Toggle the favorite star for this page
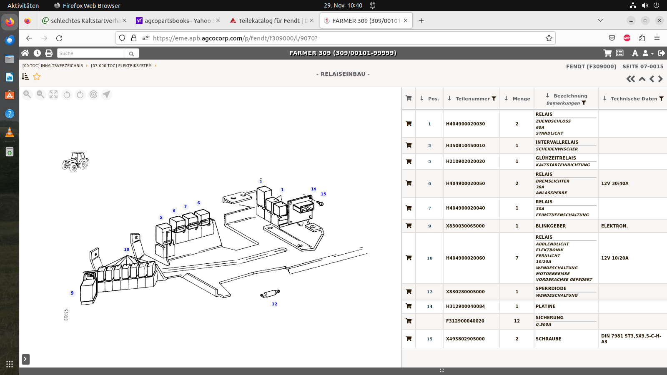Viewport: 667px width, 375px height. pos(37,76)
